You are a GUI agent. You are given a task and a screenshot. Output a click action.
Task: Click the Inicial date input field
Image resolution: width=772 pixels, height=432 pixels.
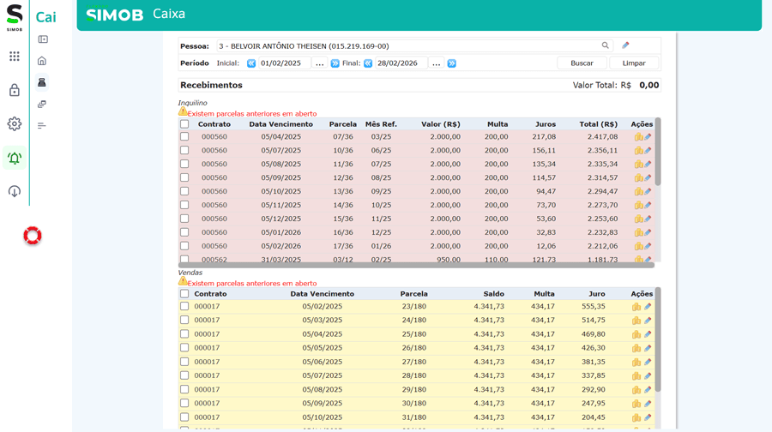pyautogui.click(x=283, y=63)
